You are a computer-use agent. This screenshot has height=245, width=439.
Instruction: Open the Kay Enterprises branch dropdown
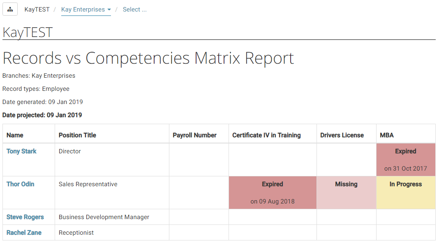pos(86,9)
